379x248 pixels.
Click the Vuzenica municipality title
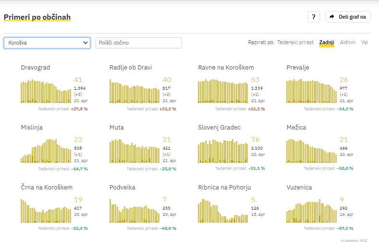(x=299, y=187)
